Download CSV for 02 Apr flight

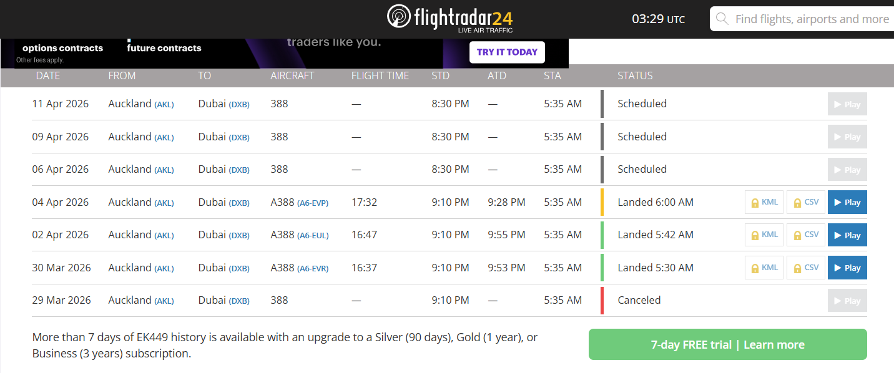pyautogui.click(x=806, y=235)
